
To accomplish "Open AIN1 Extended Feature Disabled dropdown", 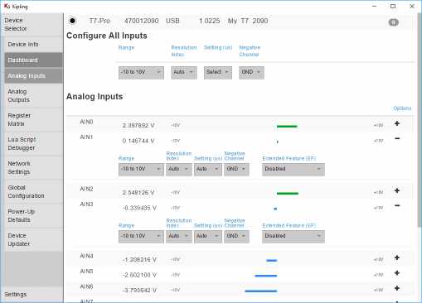I will tap(293, 169).
